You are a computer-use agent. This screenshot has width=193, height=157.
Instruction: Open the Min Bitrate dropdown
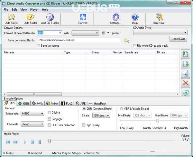[142, 115]
